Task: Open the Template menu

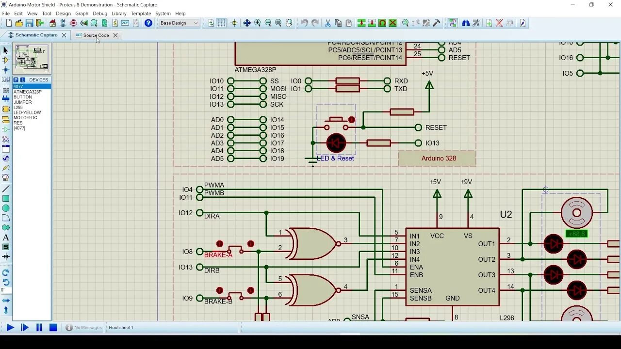Action: coord(141,14)
